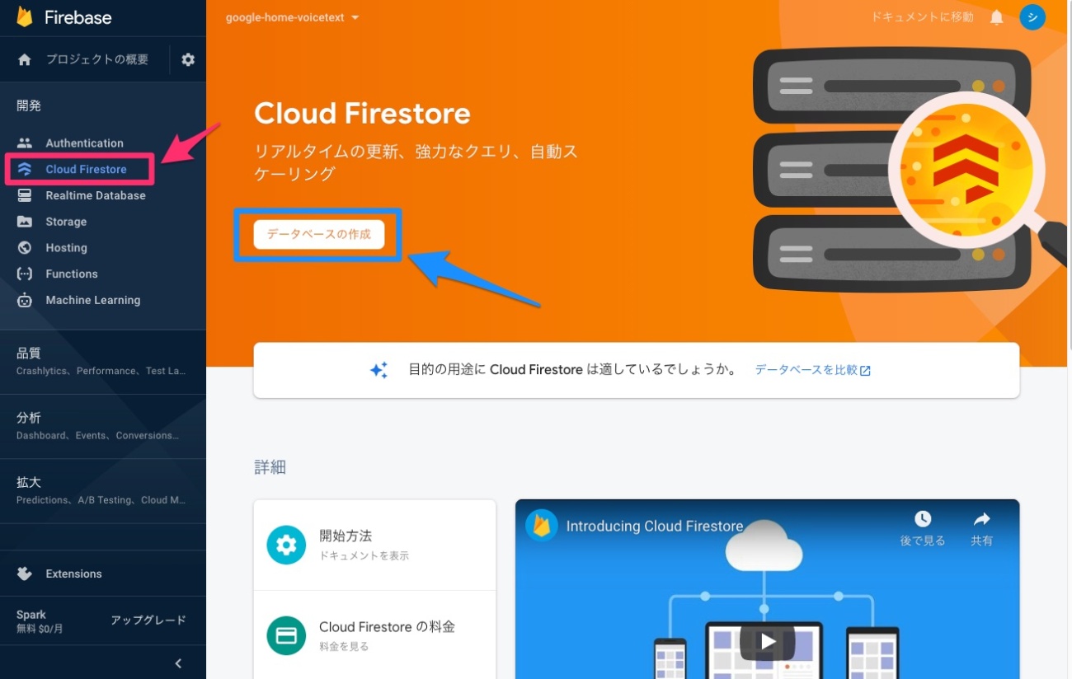Click アップグレード button
1072x679 pixels.
tap(148, 620)
